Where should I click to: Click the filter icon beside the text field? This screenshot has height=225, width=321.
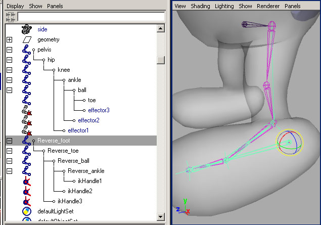pyautogui.click(x=10, y=17)
